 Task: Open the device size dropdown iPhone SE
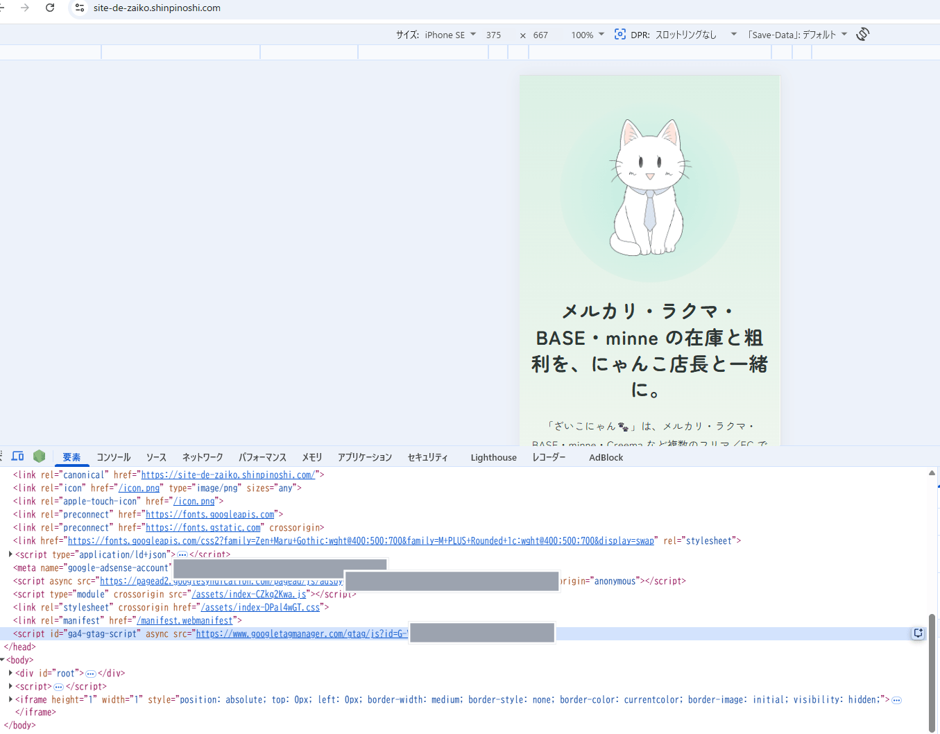[450, 35]
